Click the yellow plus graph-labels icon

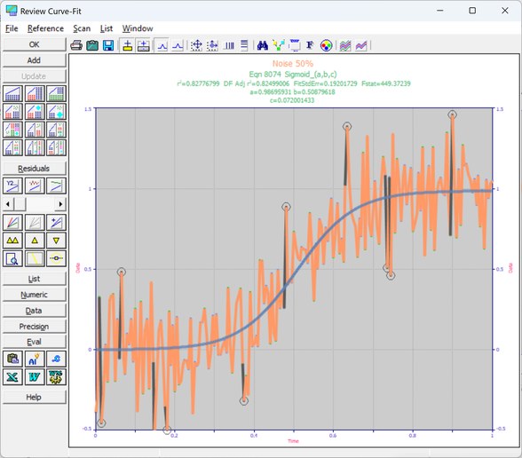[x=128, y=45]
